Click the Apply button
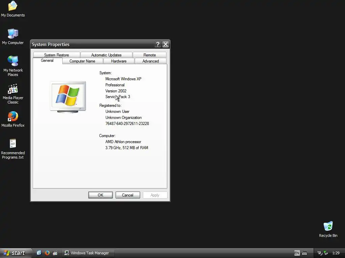 click(155, 195)
